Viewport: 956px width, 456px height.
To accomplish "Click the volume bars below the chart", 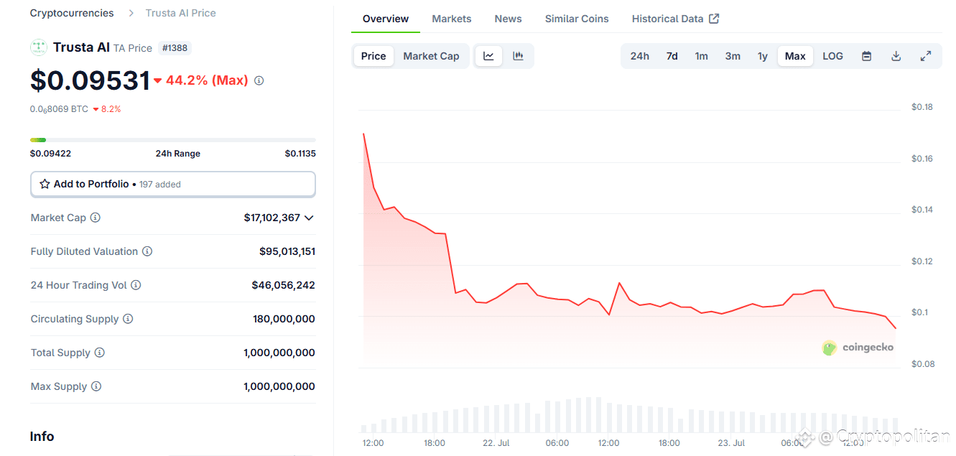I will coord(629,417).
